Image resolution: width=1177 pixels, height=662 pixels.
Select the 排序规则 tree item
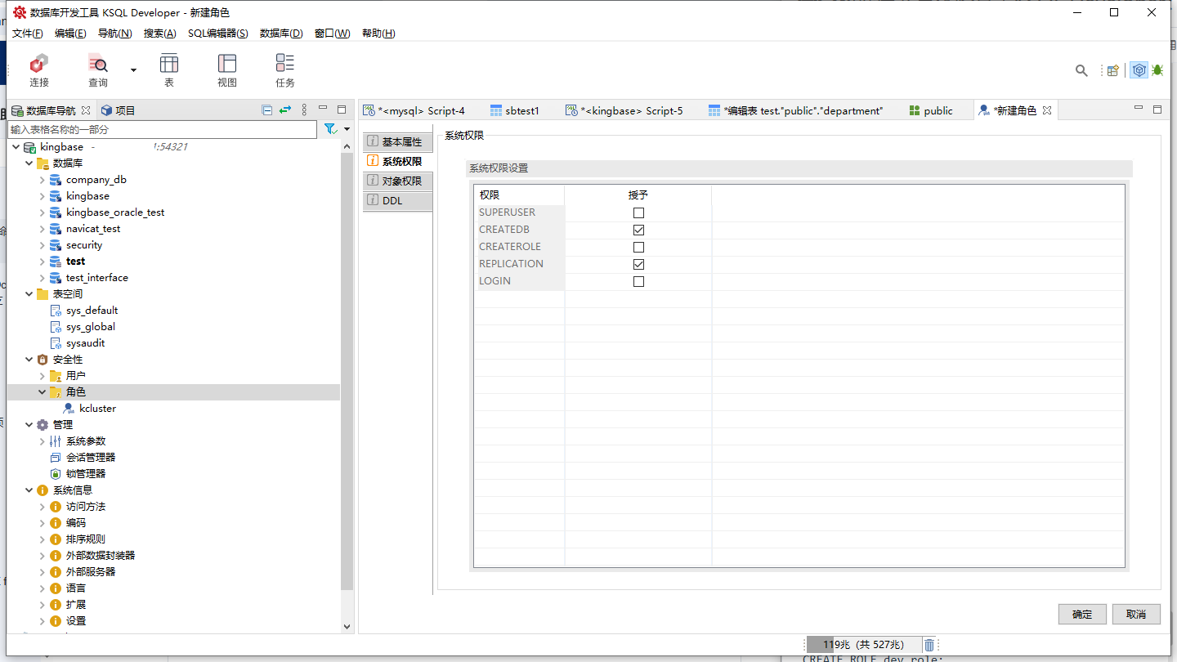pyautogui.click(x=85, y=539)
